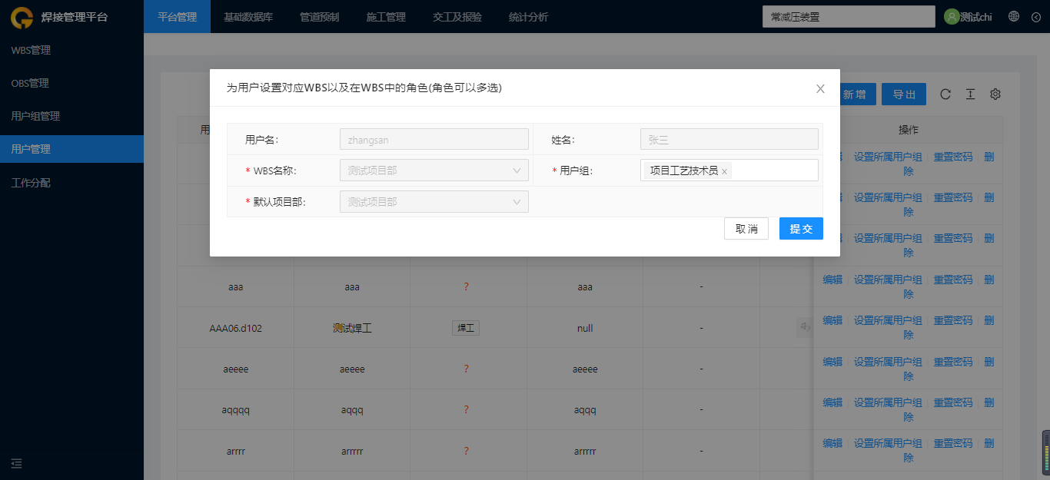Switch to the 基础数据库 top tab

point(248,16)
